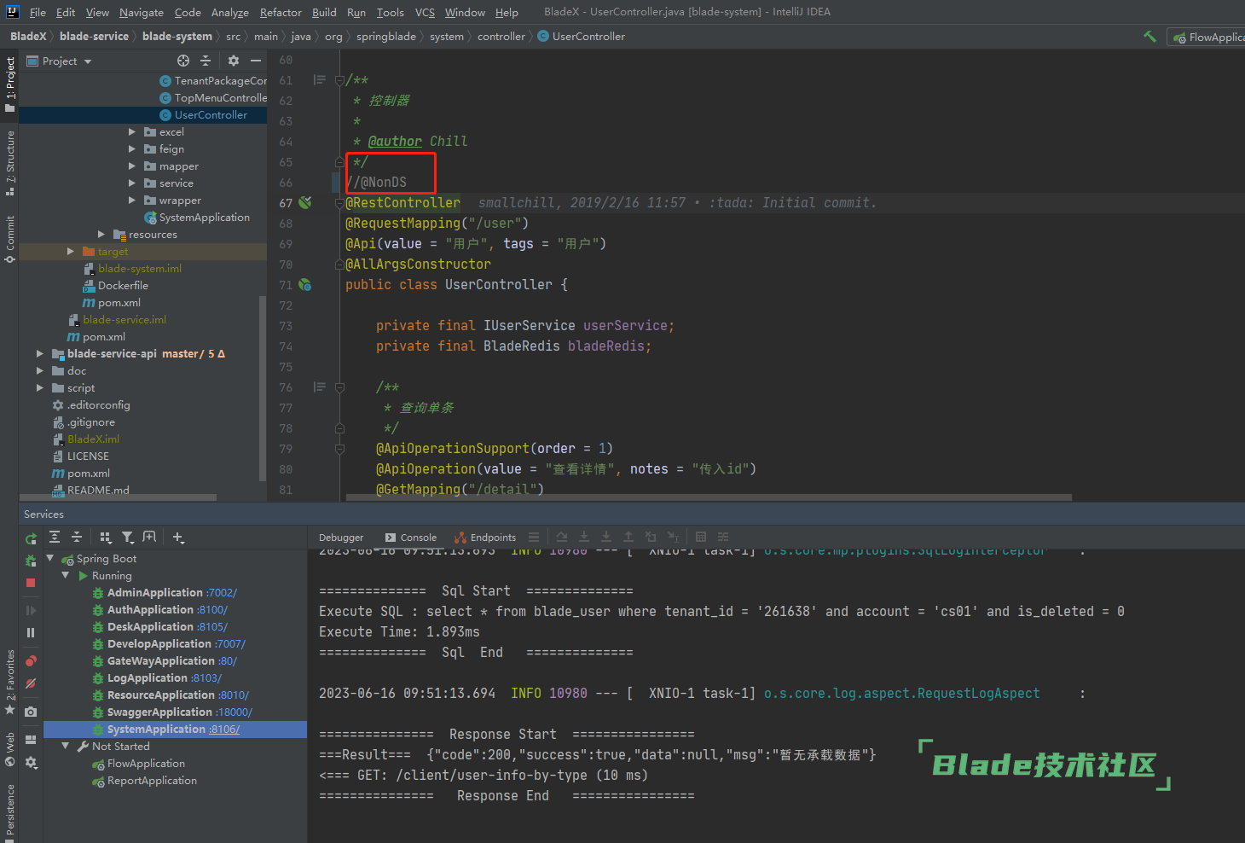Image resolution: width=1245 pixels, height=843 pixels.
Task: Collapse the Not Started services group
Action: click(66, 746)
